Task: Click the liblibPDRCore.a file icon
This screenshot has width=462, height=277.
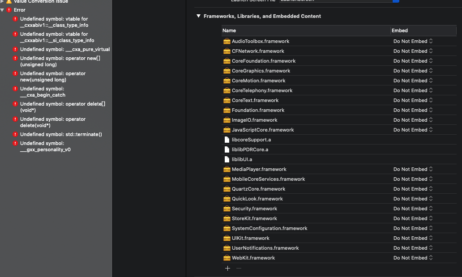Action: click(x=227, y=149)
